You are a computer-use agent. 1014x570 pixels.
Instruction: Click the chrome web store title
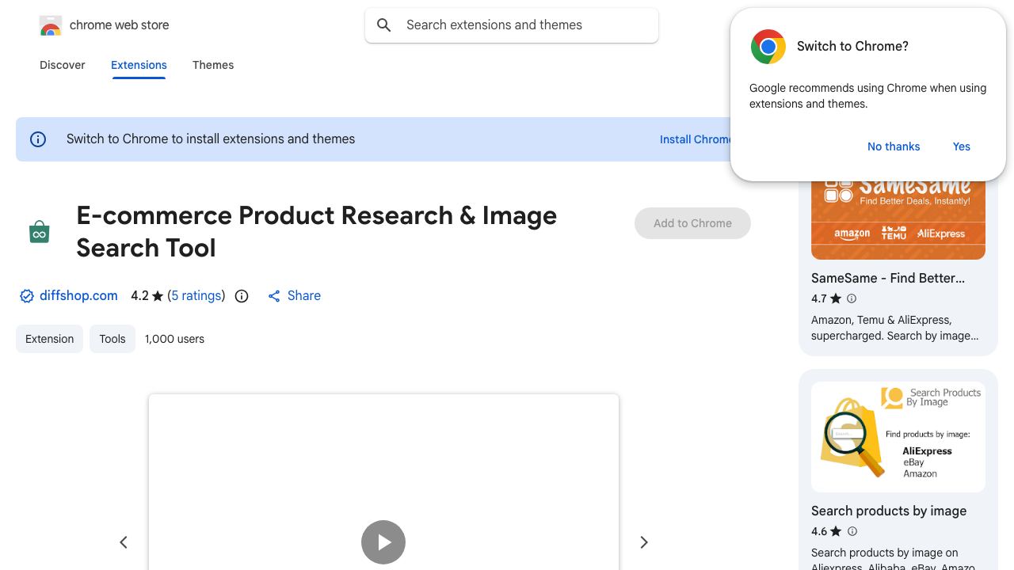pyautogui.click(x=120, y=25)
